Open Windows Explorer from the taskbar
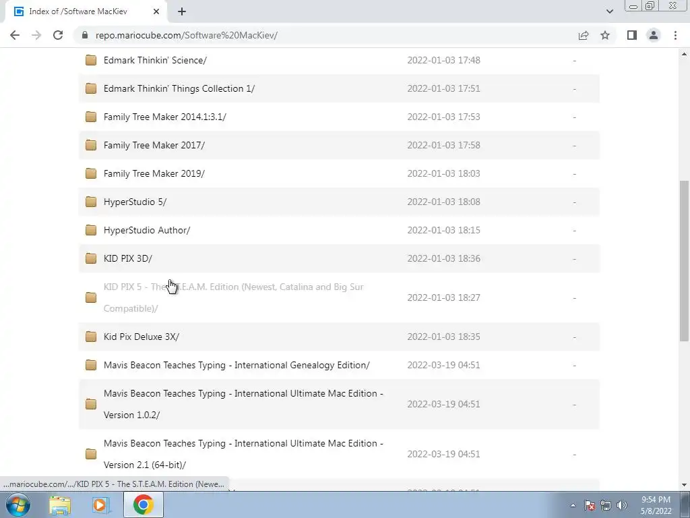 [x=60, y=505]
